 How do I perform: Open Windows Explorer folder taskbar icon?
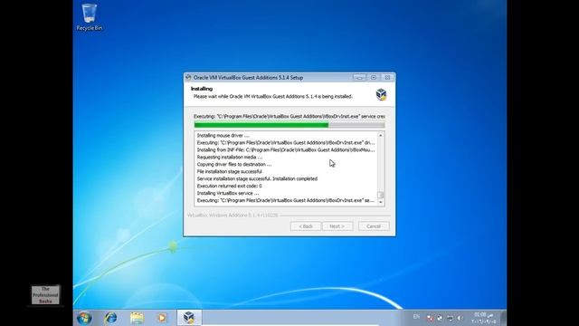tap(137, 318)
